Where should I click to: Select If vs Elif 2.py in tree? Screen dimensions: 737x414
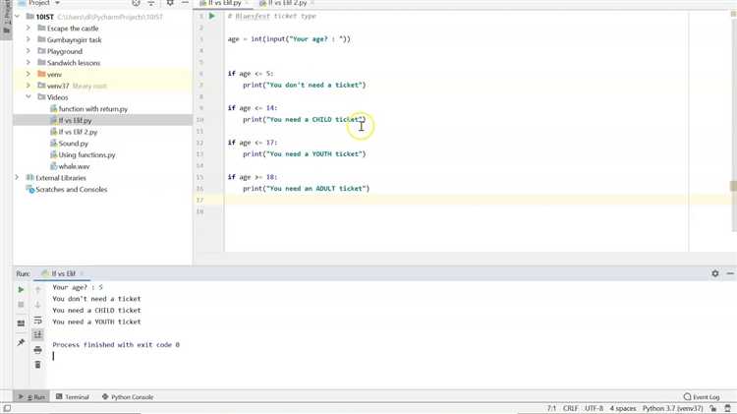coord(78,132)
